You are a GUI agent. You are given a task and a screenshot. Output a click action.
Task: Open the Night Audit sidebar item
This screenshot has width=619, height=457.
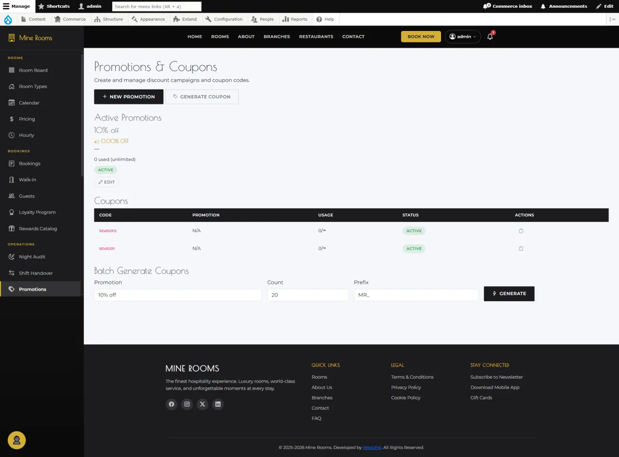point(41,257)
